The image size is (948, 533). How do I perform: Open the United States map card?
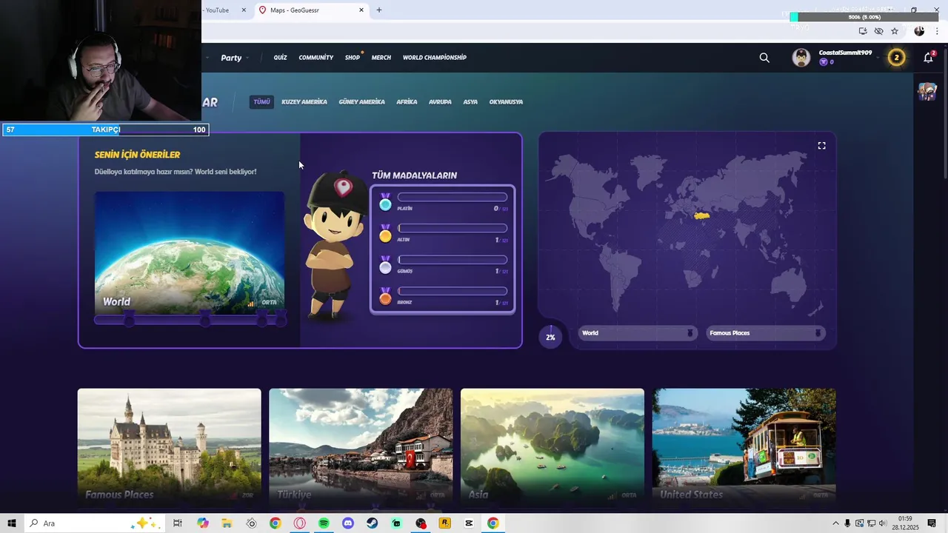744,447
